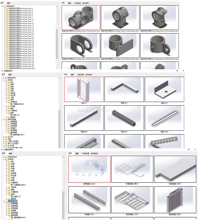Open the 调用 tab in top panel
198x220 pixels.
69,3
